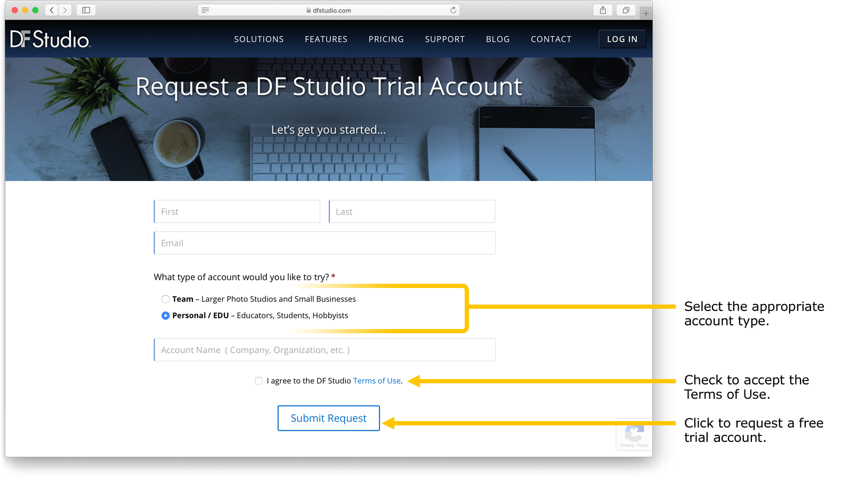Toggle the Safari sidebar button

pos(86,10)
